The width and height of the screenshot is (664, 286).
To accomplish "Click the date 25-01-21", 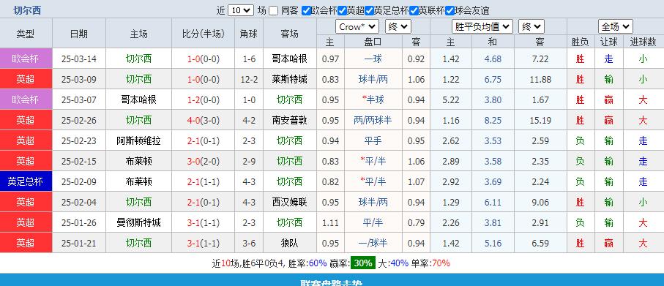I will pyautogui.click(x=79, y=243).
